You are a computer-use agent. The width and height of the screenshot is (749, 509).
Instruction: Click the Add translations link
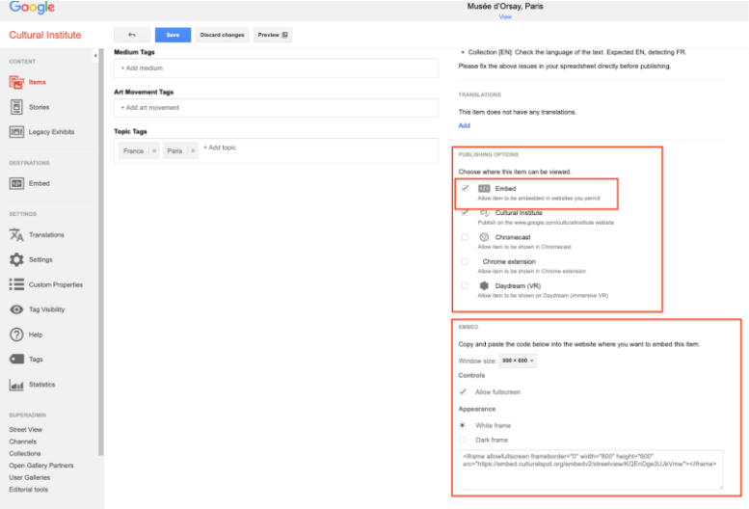(465, 125)
